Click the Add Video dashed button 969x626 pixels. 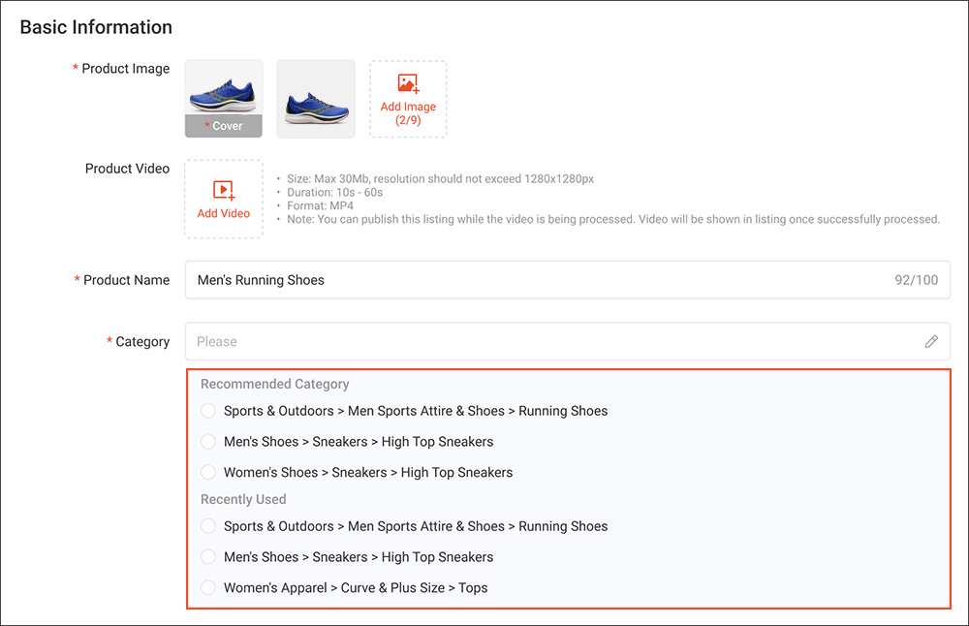pyautogui.click(x=223, y=199)
